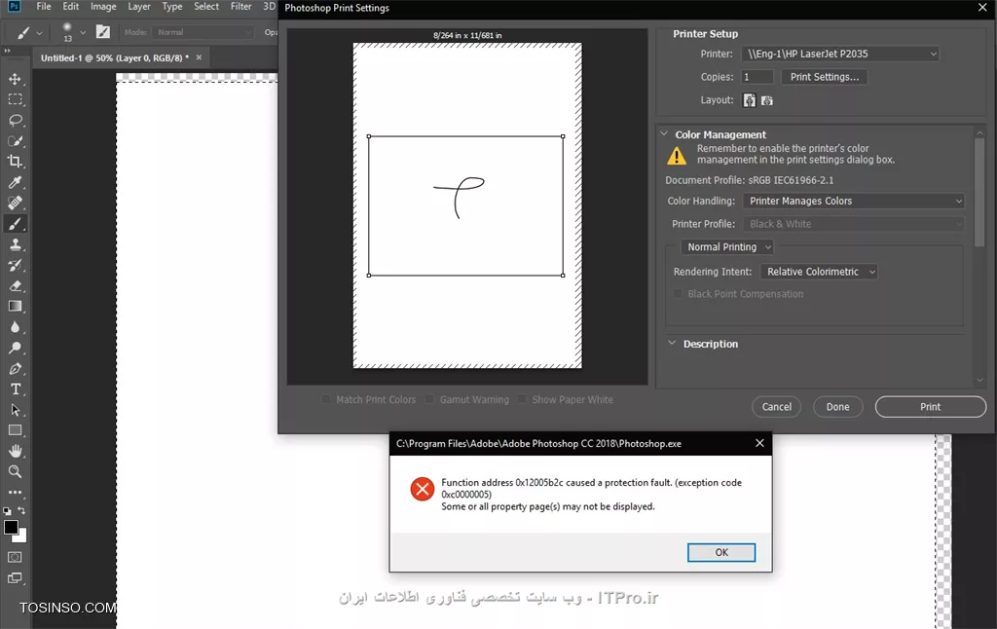997x629 pixels.
Task: Select the Hand tool
Action: 15,451
